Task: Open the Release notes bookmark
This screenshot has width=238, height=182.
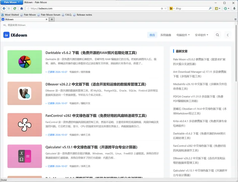Action: (x=83, y=15)
